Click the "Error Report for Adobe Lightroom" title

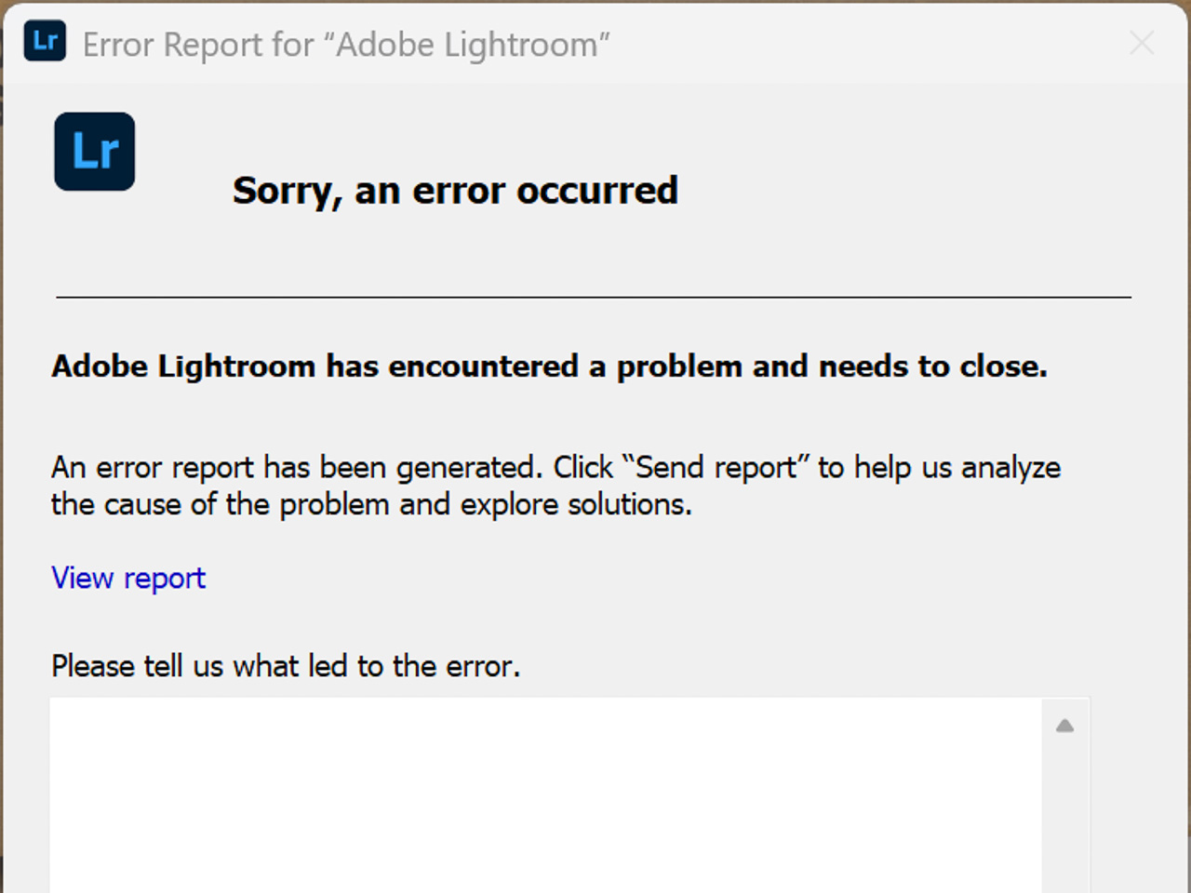pos(346,45)
